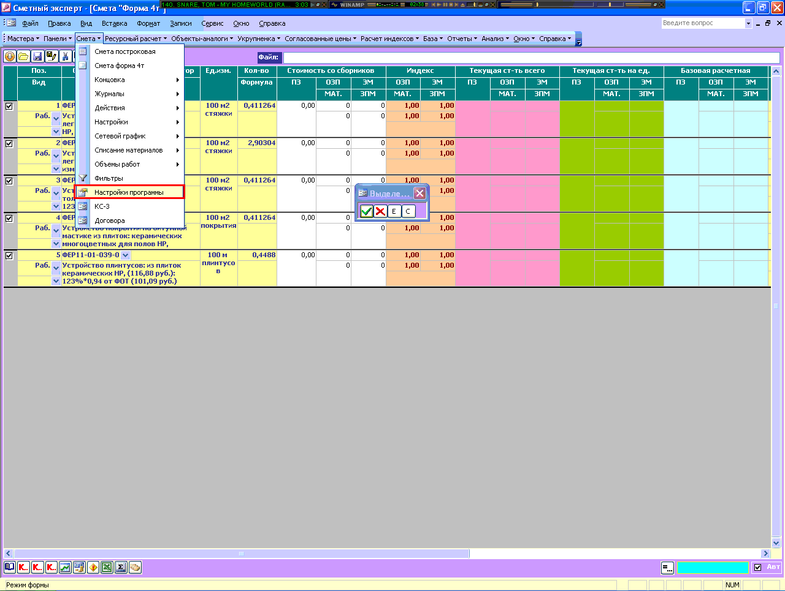
Task: Click the 'Файл:' input field
Action: pyautogui.click(x=531, y=58)
